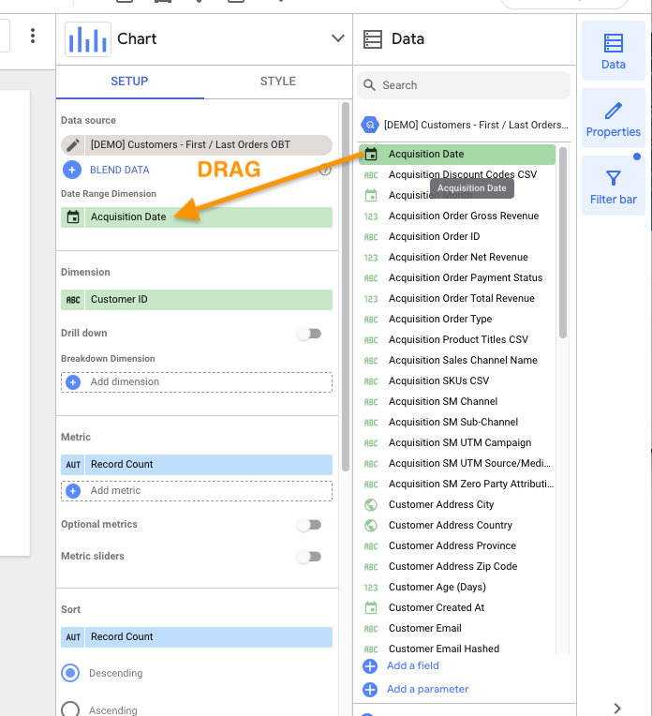Click Add a parameter link
This screenshot has height=716, width=652.
point(428,689)
